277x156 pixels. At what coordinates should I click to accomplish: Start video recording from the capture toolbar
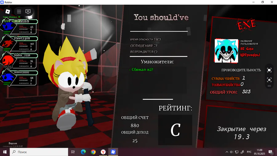269,70
